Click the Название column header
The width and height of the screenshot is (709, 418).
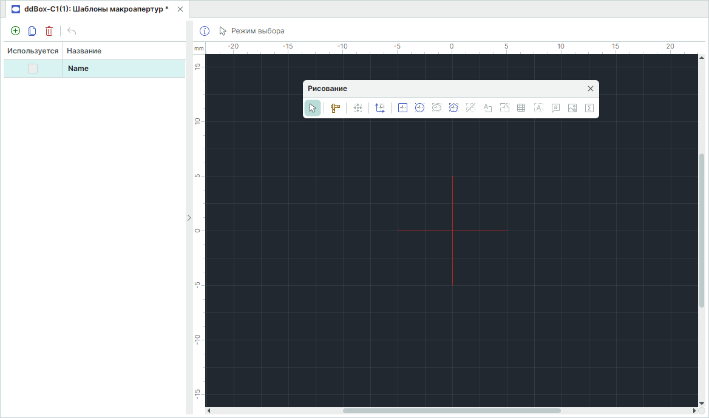click(x=84, y=51)
